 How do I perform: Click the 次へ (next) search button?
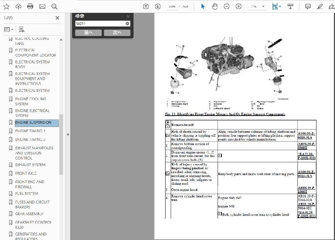click(117, 33)
